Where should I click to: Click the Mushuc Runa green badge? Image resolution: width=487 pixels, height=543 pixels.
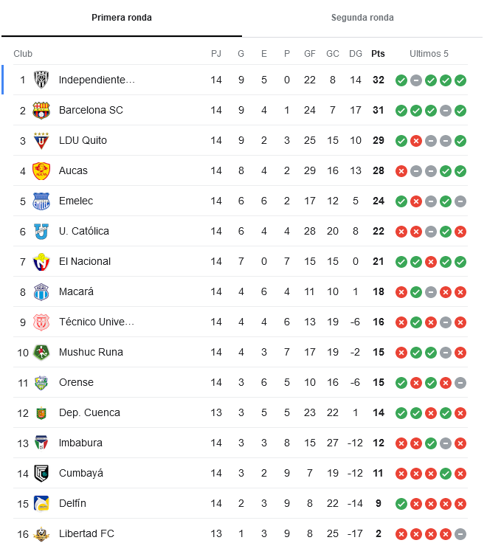click(41, 353)
